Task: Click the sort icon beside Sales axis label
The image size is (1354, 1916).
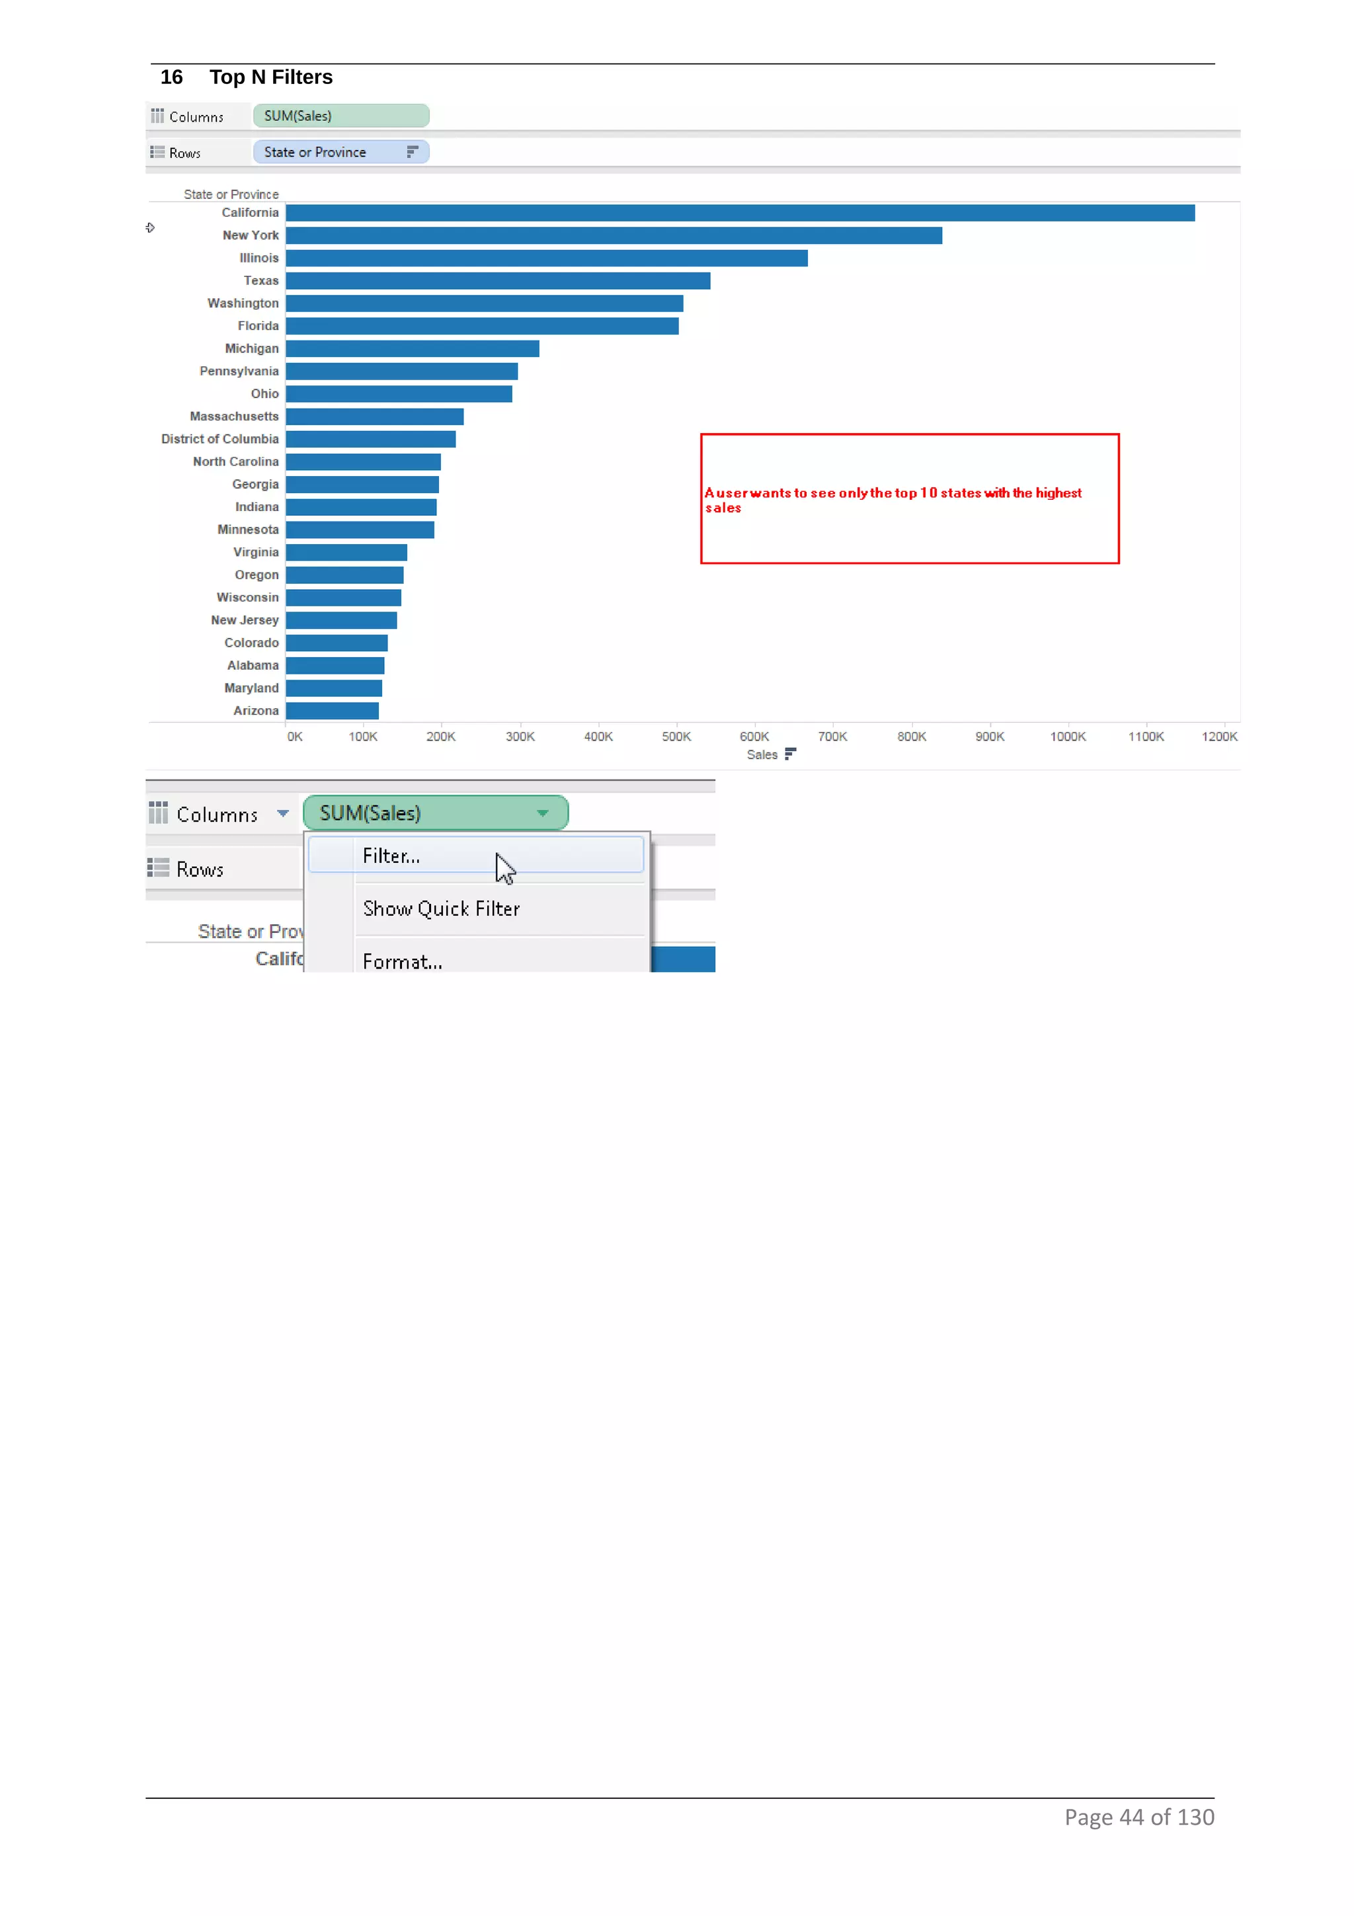Action: pos(790,754)
